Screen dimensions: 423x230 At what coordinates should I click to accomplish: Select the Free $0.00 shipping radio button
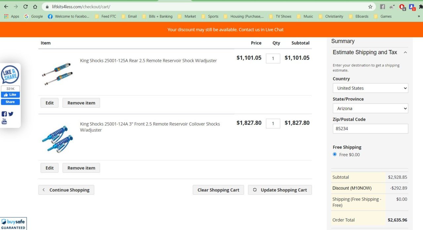(335, 155)
